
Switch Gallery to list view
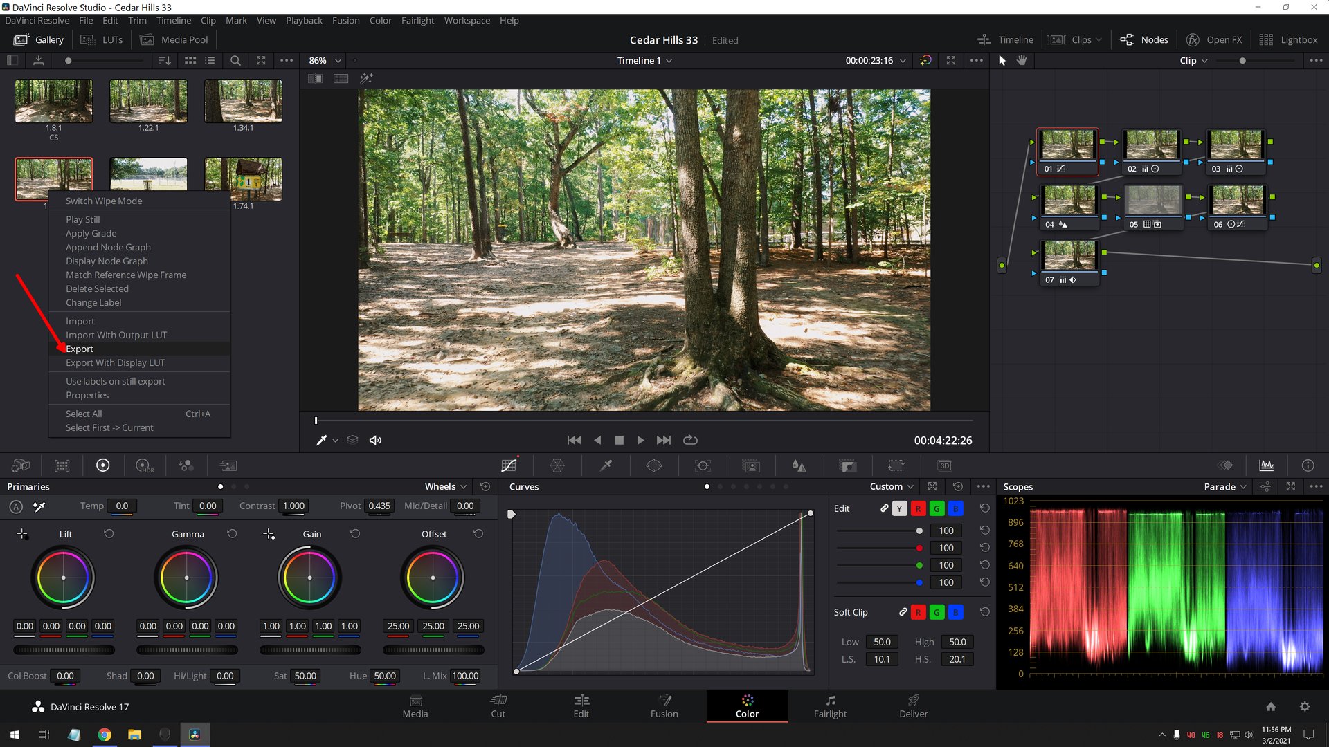tap(210, 61)
